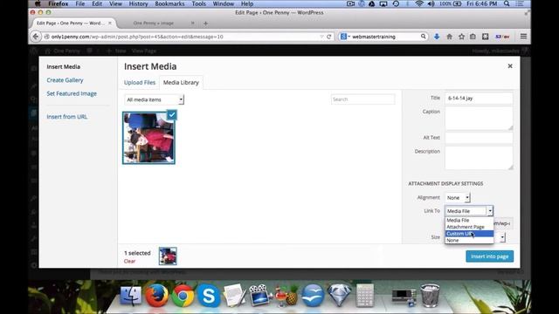Viewport: 559px width, 314px height.
Task: Open Skype from the dock
Action: click(x=209, y=296)
